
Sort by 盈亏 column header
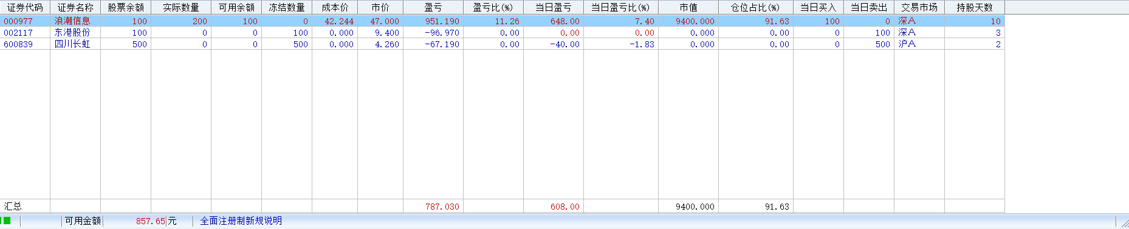[x=433, y=7]
